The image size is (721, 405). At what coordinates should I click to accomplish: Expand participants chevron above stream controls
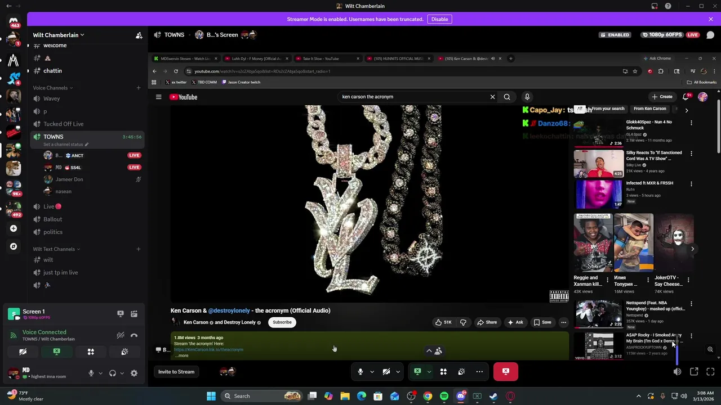tap(429, 351)
